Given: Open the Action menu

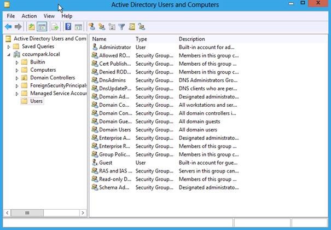Looking at the screenshot, I should [29, 16].
